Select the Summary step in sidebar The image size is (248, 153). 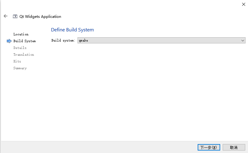[20, 68]
